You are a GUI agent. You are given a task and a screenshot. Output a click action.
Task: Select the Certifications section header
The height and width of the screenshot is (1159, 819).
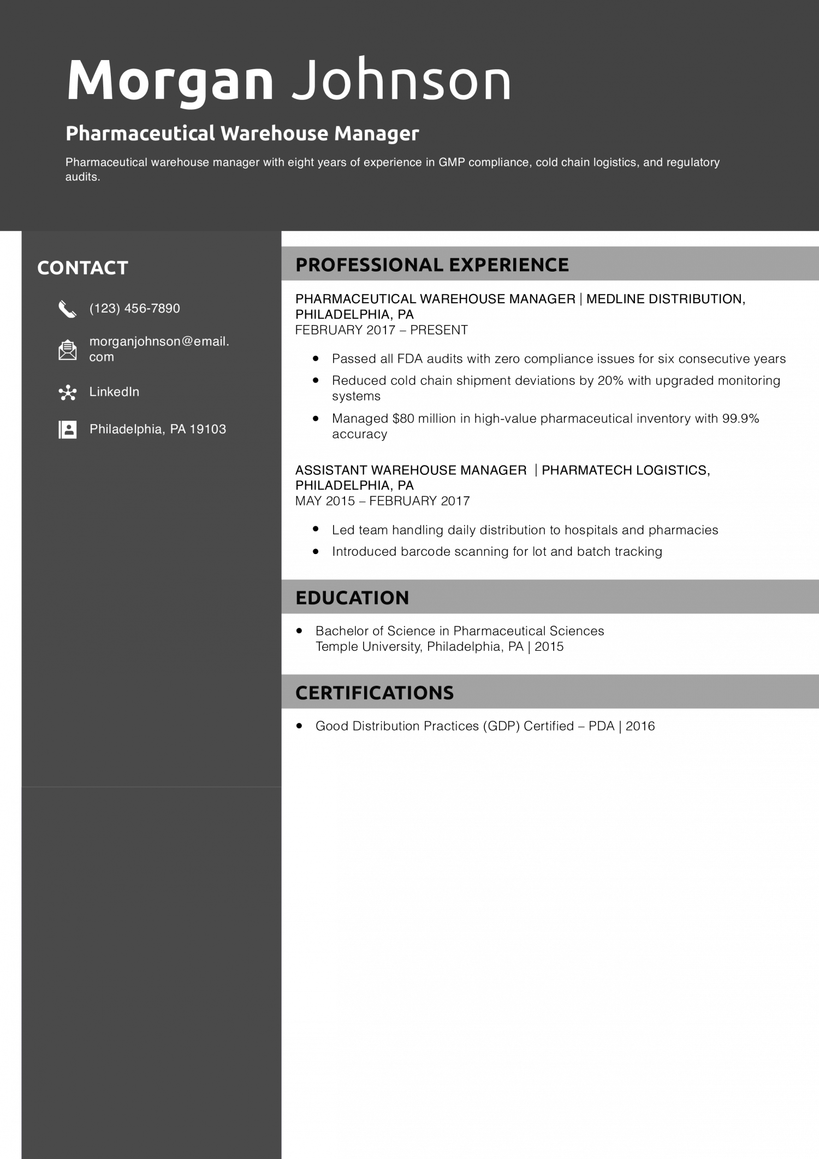374,692
